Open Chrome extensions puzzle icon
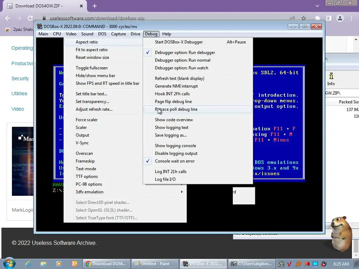 (x=318, y=18)
